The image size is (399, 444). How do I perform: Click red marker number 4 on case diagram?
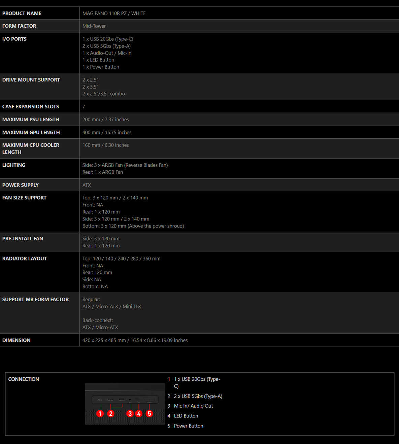pos(139,413)
